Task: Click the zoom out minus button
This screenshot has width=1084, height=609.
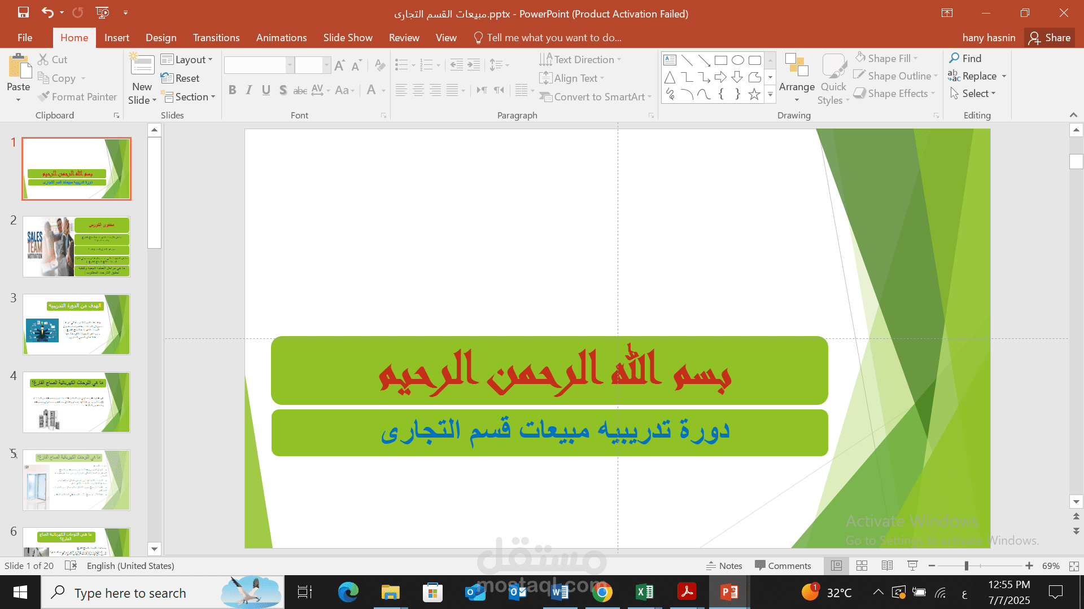Action: [932, 566]
